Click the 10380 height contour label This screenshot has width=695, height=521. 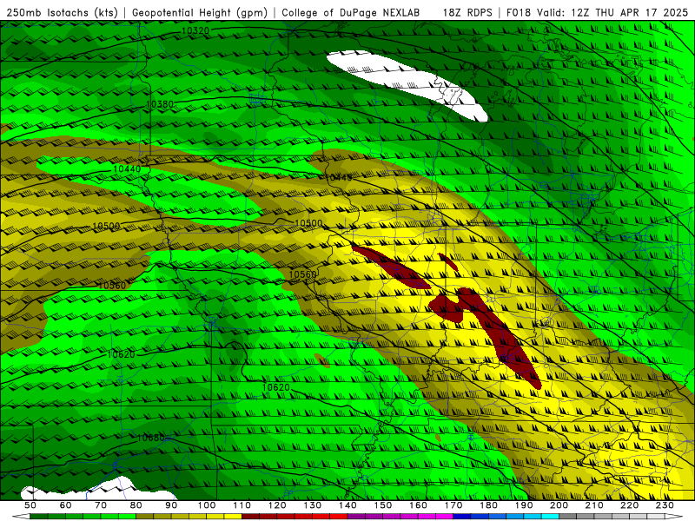coord(160,104)
